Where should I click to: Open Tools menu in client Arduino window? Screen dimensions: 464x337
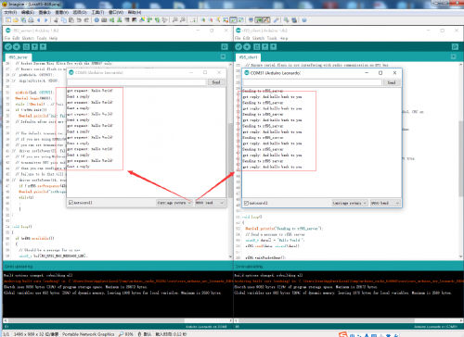click(272, 38)
